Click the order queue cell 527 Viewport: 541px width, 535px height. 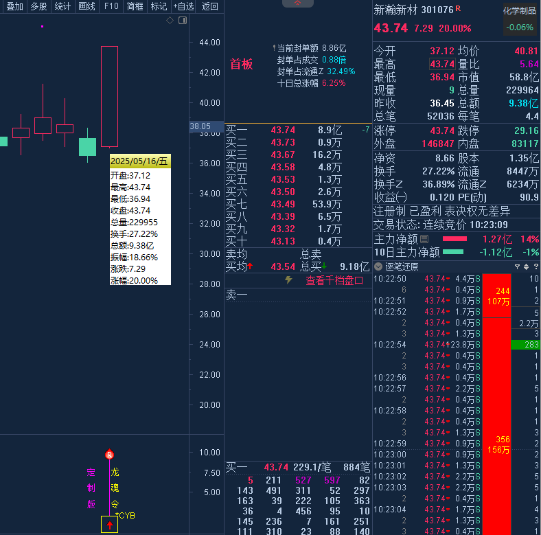click(x=303, y=480)
